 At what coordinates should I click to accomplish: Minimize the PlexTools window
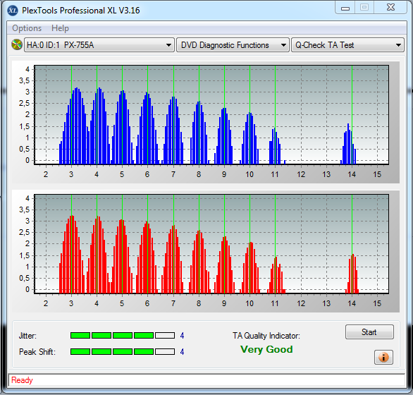point(345,8)
